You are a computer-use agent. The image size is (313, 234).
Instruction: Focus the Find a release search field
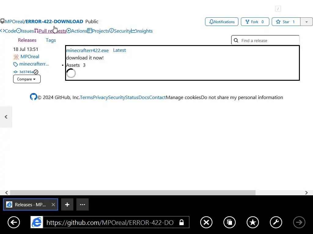[265, 41]
